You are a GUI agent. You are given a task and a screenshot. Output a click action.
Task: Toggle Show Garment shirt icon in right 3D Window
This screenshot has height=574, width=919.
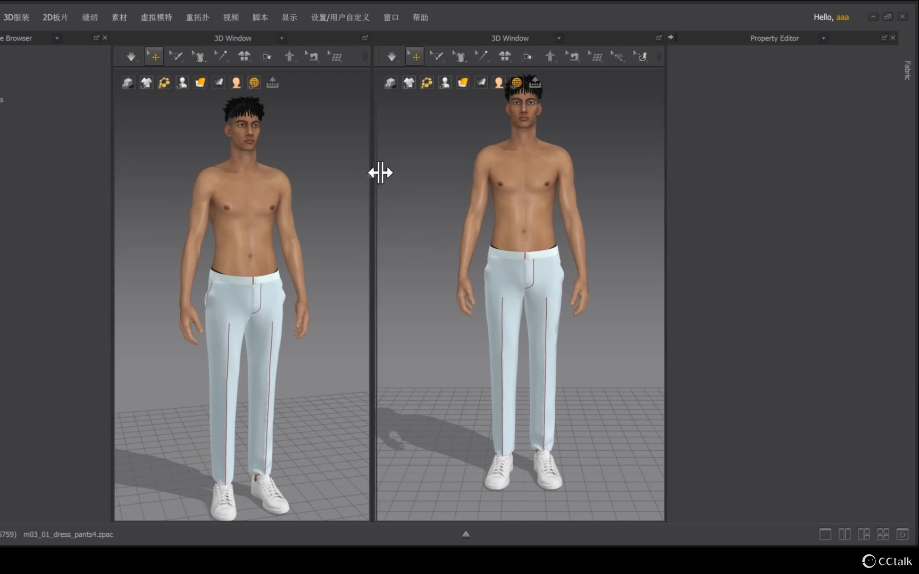pos(409,82)
